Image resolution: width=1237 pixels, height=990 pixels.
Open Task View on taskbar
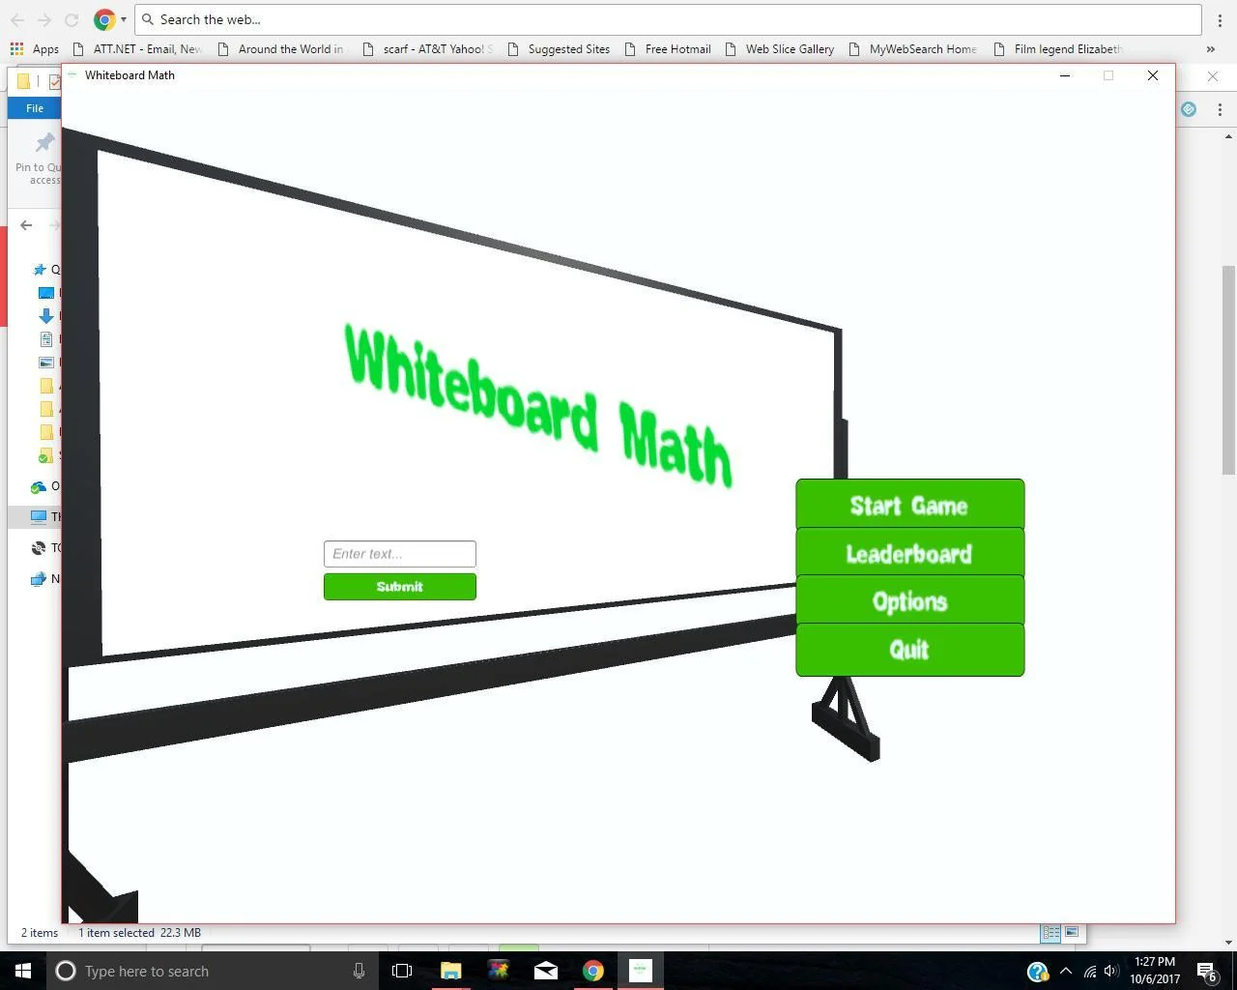[402, 971]
